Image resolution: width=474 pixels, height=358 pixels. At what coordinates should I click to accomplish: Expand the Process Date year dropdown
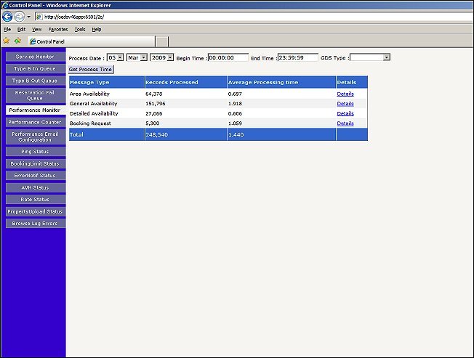click(169, 57)
